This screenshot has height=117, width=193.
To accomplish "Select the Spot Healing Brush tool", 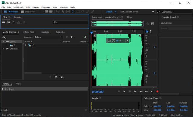I will [x=93, y=12].
